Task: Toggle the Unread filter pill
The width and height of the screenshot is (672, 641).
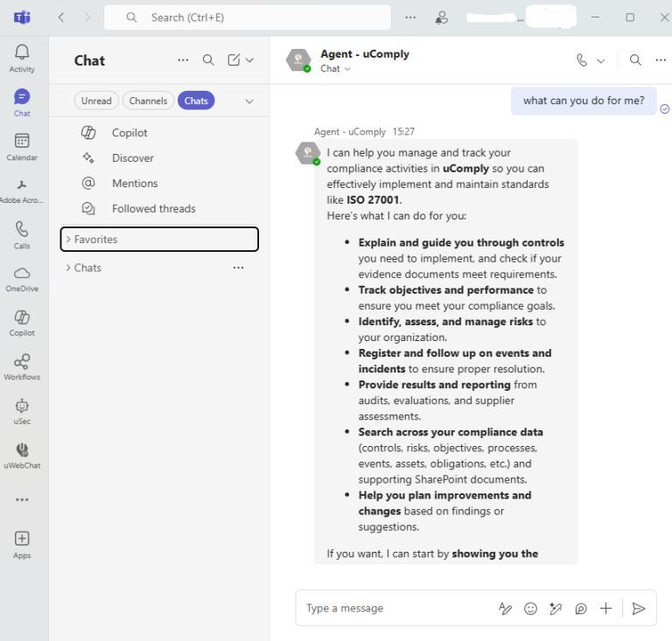Action: pyautogui.click(x=96, y=101)
